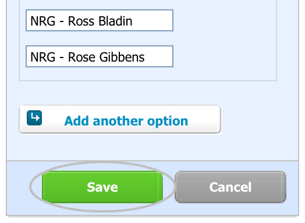Click NRG prefix in the Ross Bladin field
Image resolution: width=305 pixels, height=223 pixels.
pos(43,21)
